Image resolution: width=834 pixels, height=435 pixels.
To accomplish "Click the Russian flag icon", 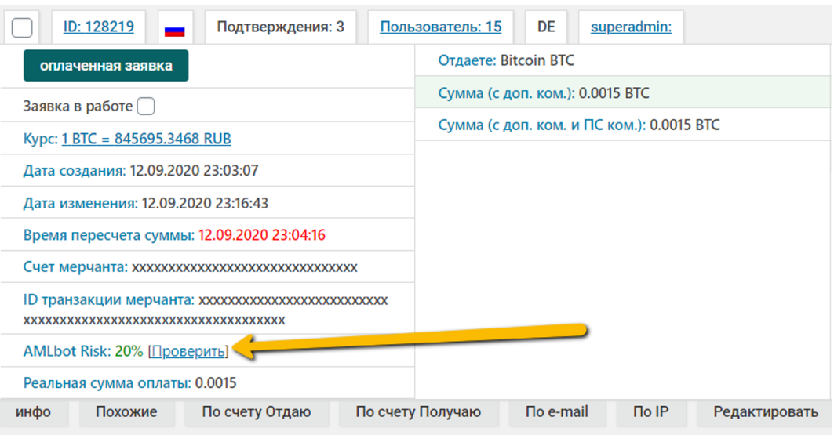I will coord(174,28).
